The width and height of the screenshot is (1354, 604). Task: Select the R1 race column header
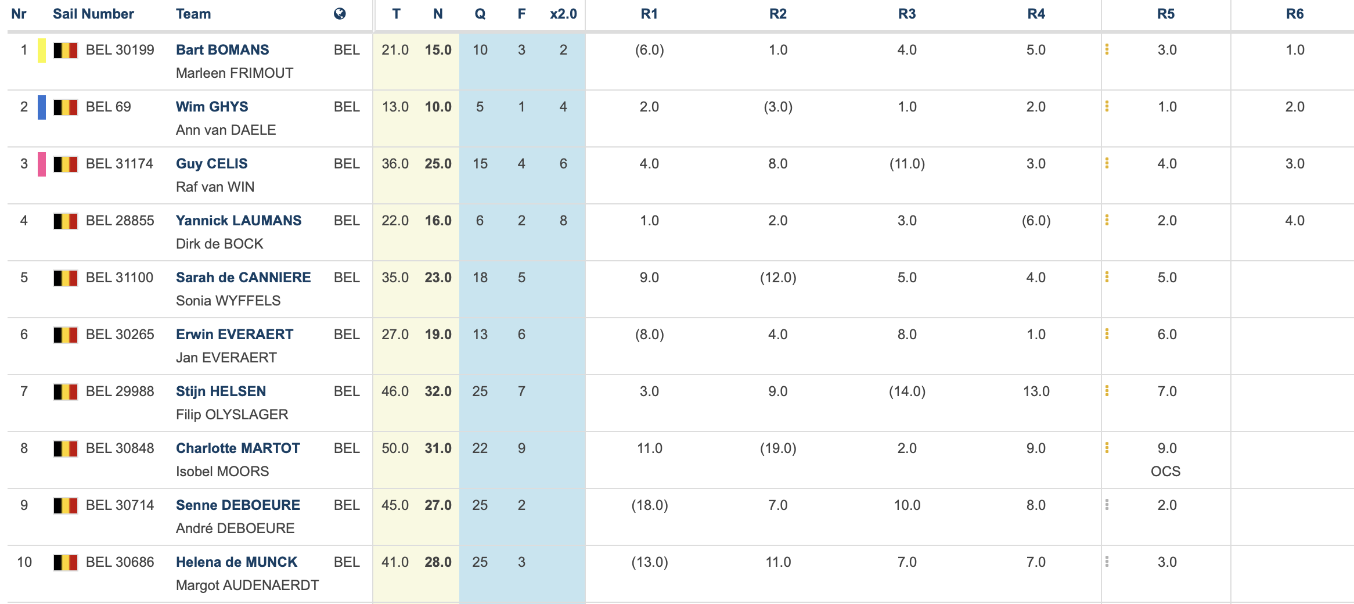[x=649, y=14]
